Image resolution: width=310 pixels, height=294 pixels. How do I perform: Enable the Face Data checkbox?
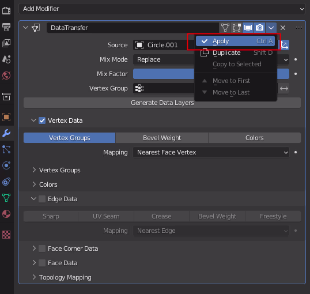42,263
